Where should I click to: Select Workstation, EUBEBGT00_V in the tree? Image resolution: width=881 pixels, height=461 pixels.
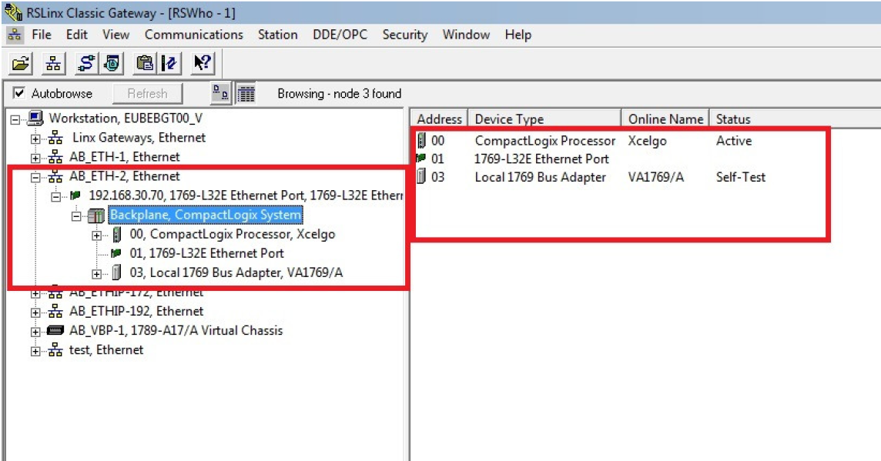click(x=126, y=118)
